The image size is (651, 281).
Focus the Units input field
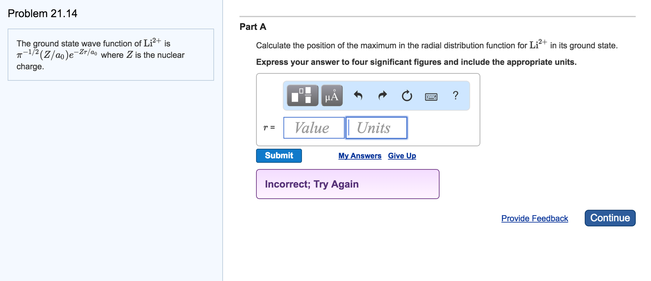[377, 128]
